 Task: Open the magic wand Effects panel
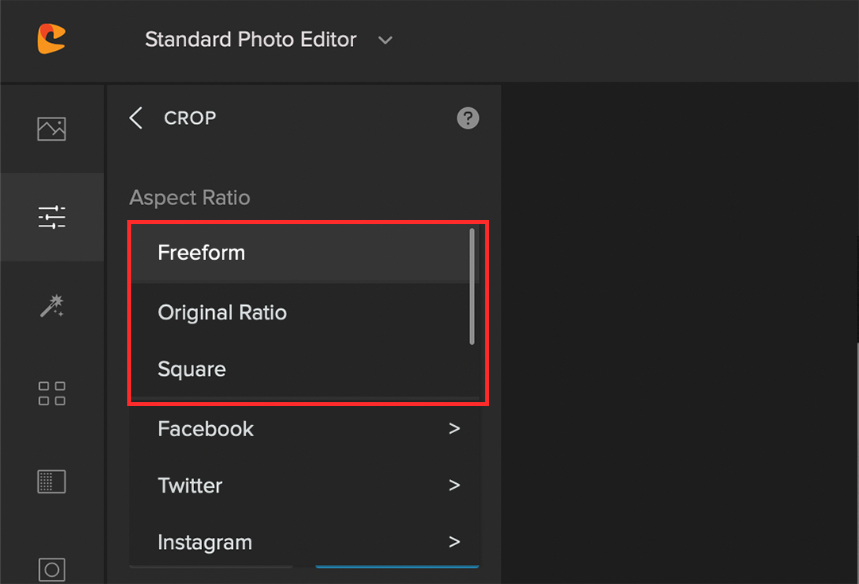[x=52, y=306]
